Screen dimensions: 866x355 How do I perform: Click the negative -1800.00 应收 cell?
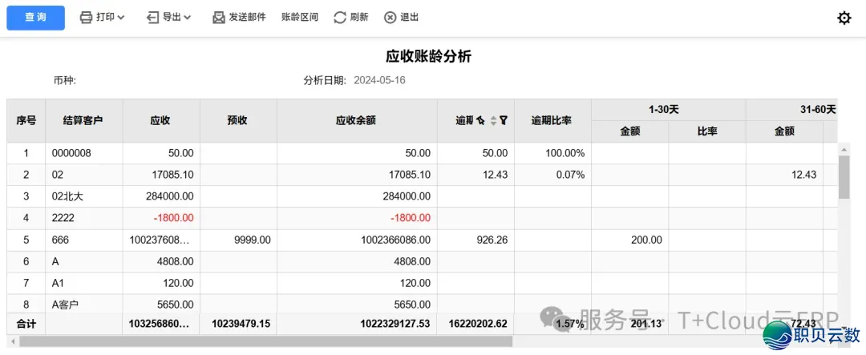(160, 218)
